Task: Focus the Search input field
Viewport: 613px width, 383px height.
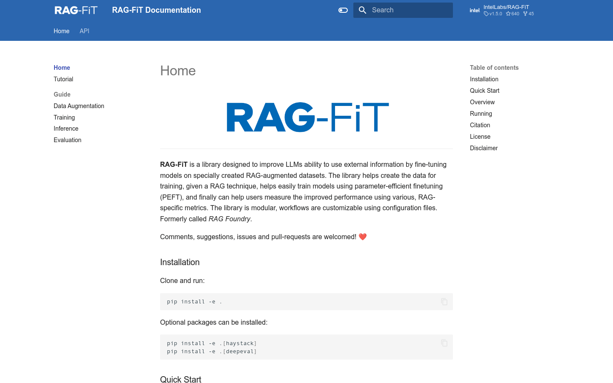Action: pos(409,10)
